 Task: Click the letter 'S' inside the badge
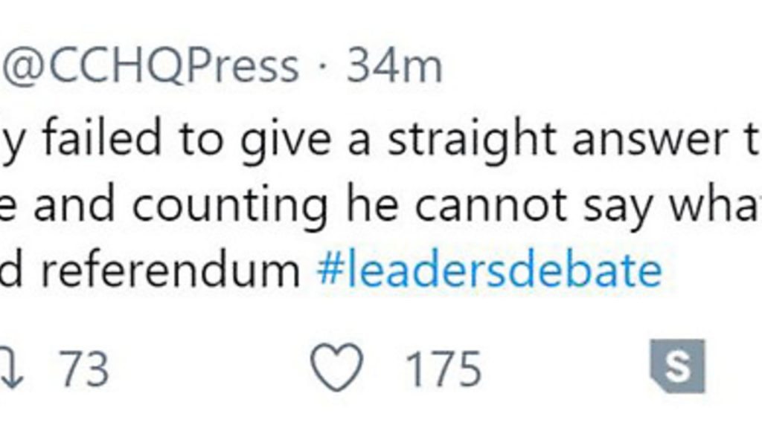pos(678,365)
